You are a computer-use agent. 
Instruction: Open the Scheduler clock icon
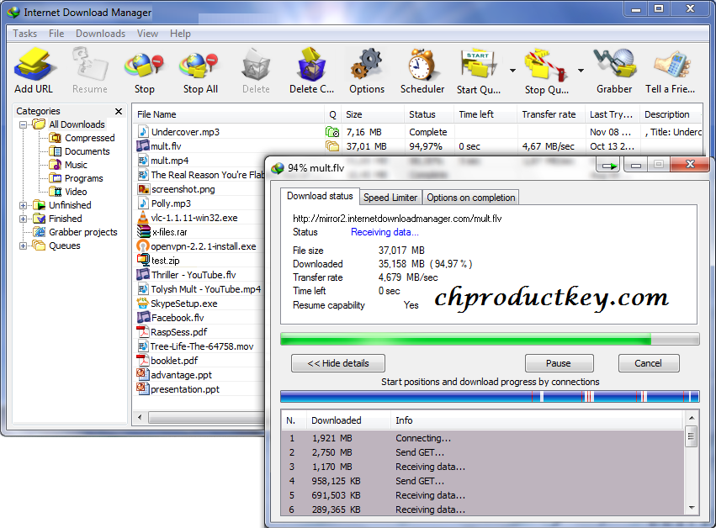[422, 65]
